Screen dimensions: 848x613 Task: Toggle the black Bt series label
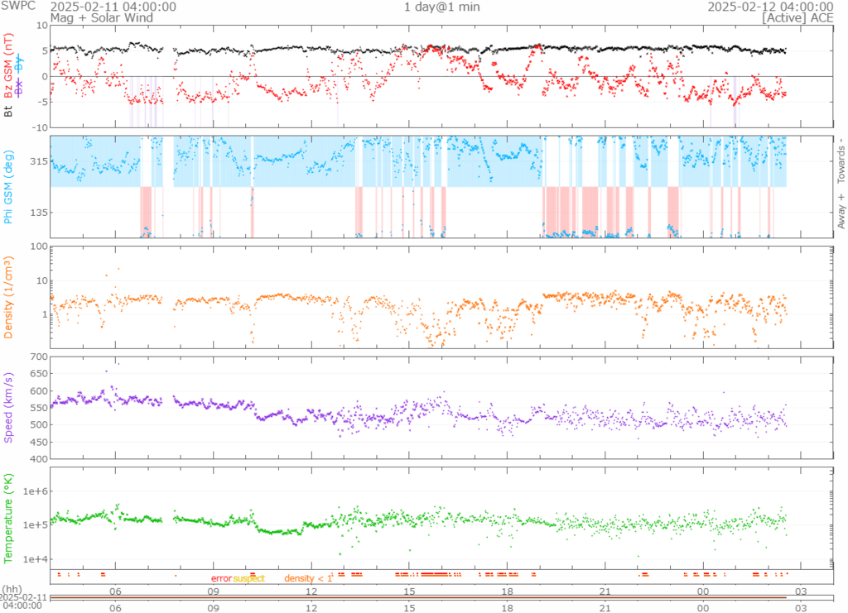coord(10,110)
